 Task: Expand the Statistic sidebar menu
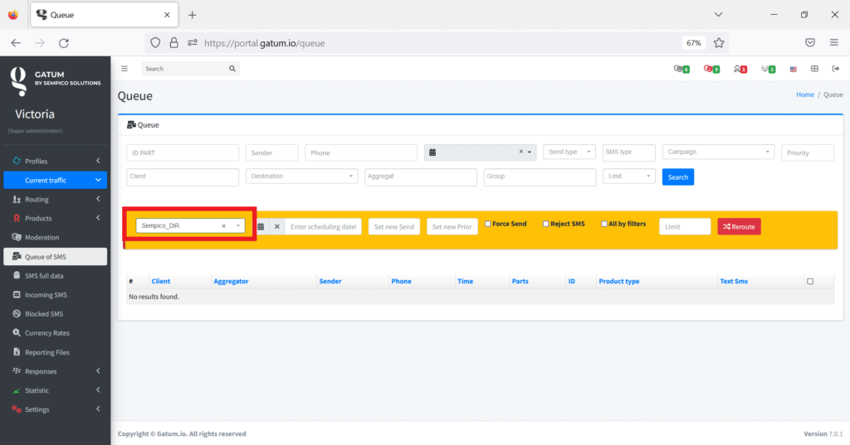point(55,390)
